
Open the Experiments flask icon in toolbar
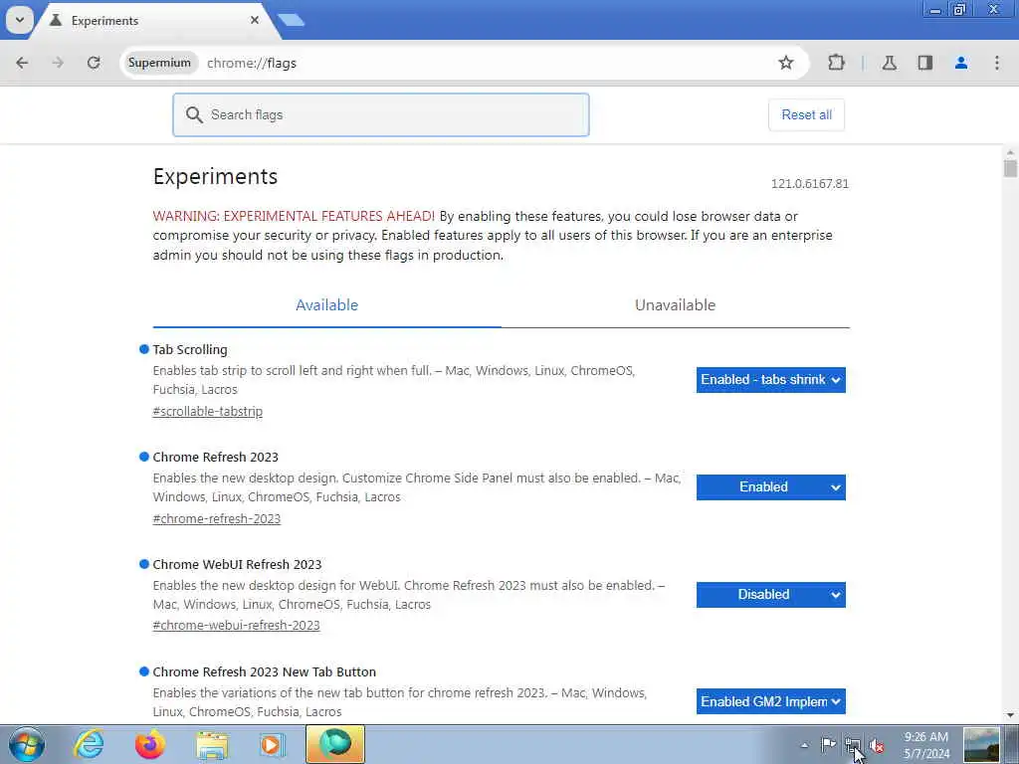[x=889, y=63]
